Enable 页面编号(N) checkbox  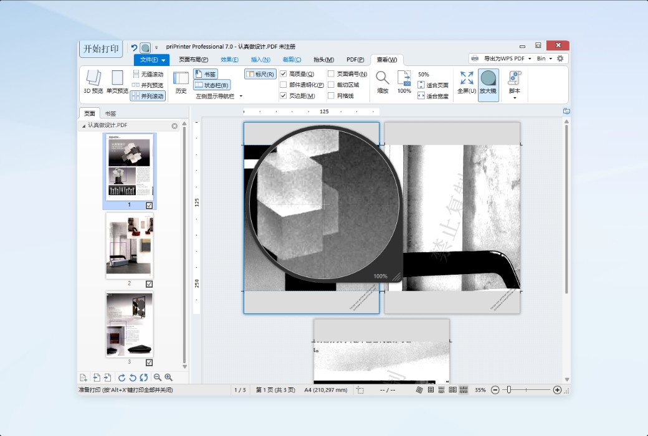point(331,74)
